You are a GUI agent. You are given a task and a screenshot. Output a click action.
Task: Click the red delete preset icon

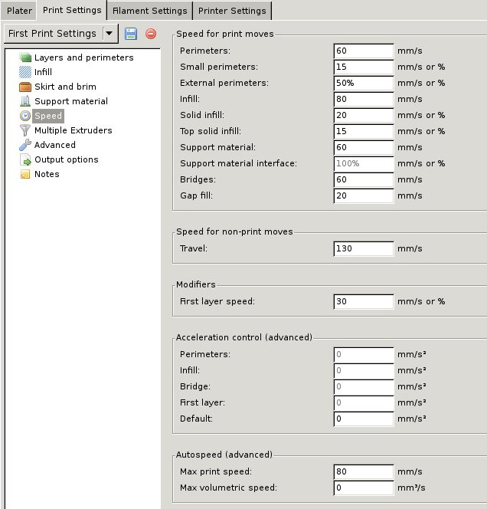(x=151, y=34)
